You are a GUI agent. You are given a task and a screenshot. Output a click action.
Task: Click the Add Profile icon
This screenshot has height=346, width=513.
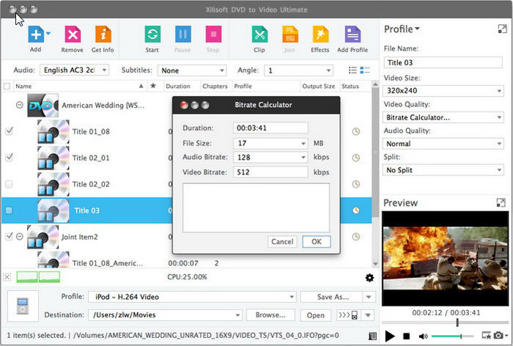[353, 35]
